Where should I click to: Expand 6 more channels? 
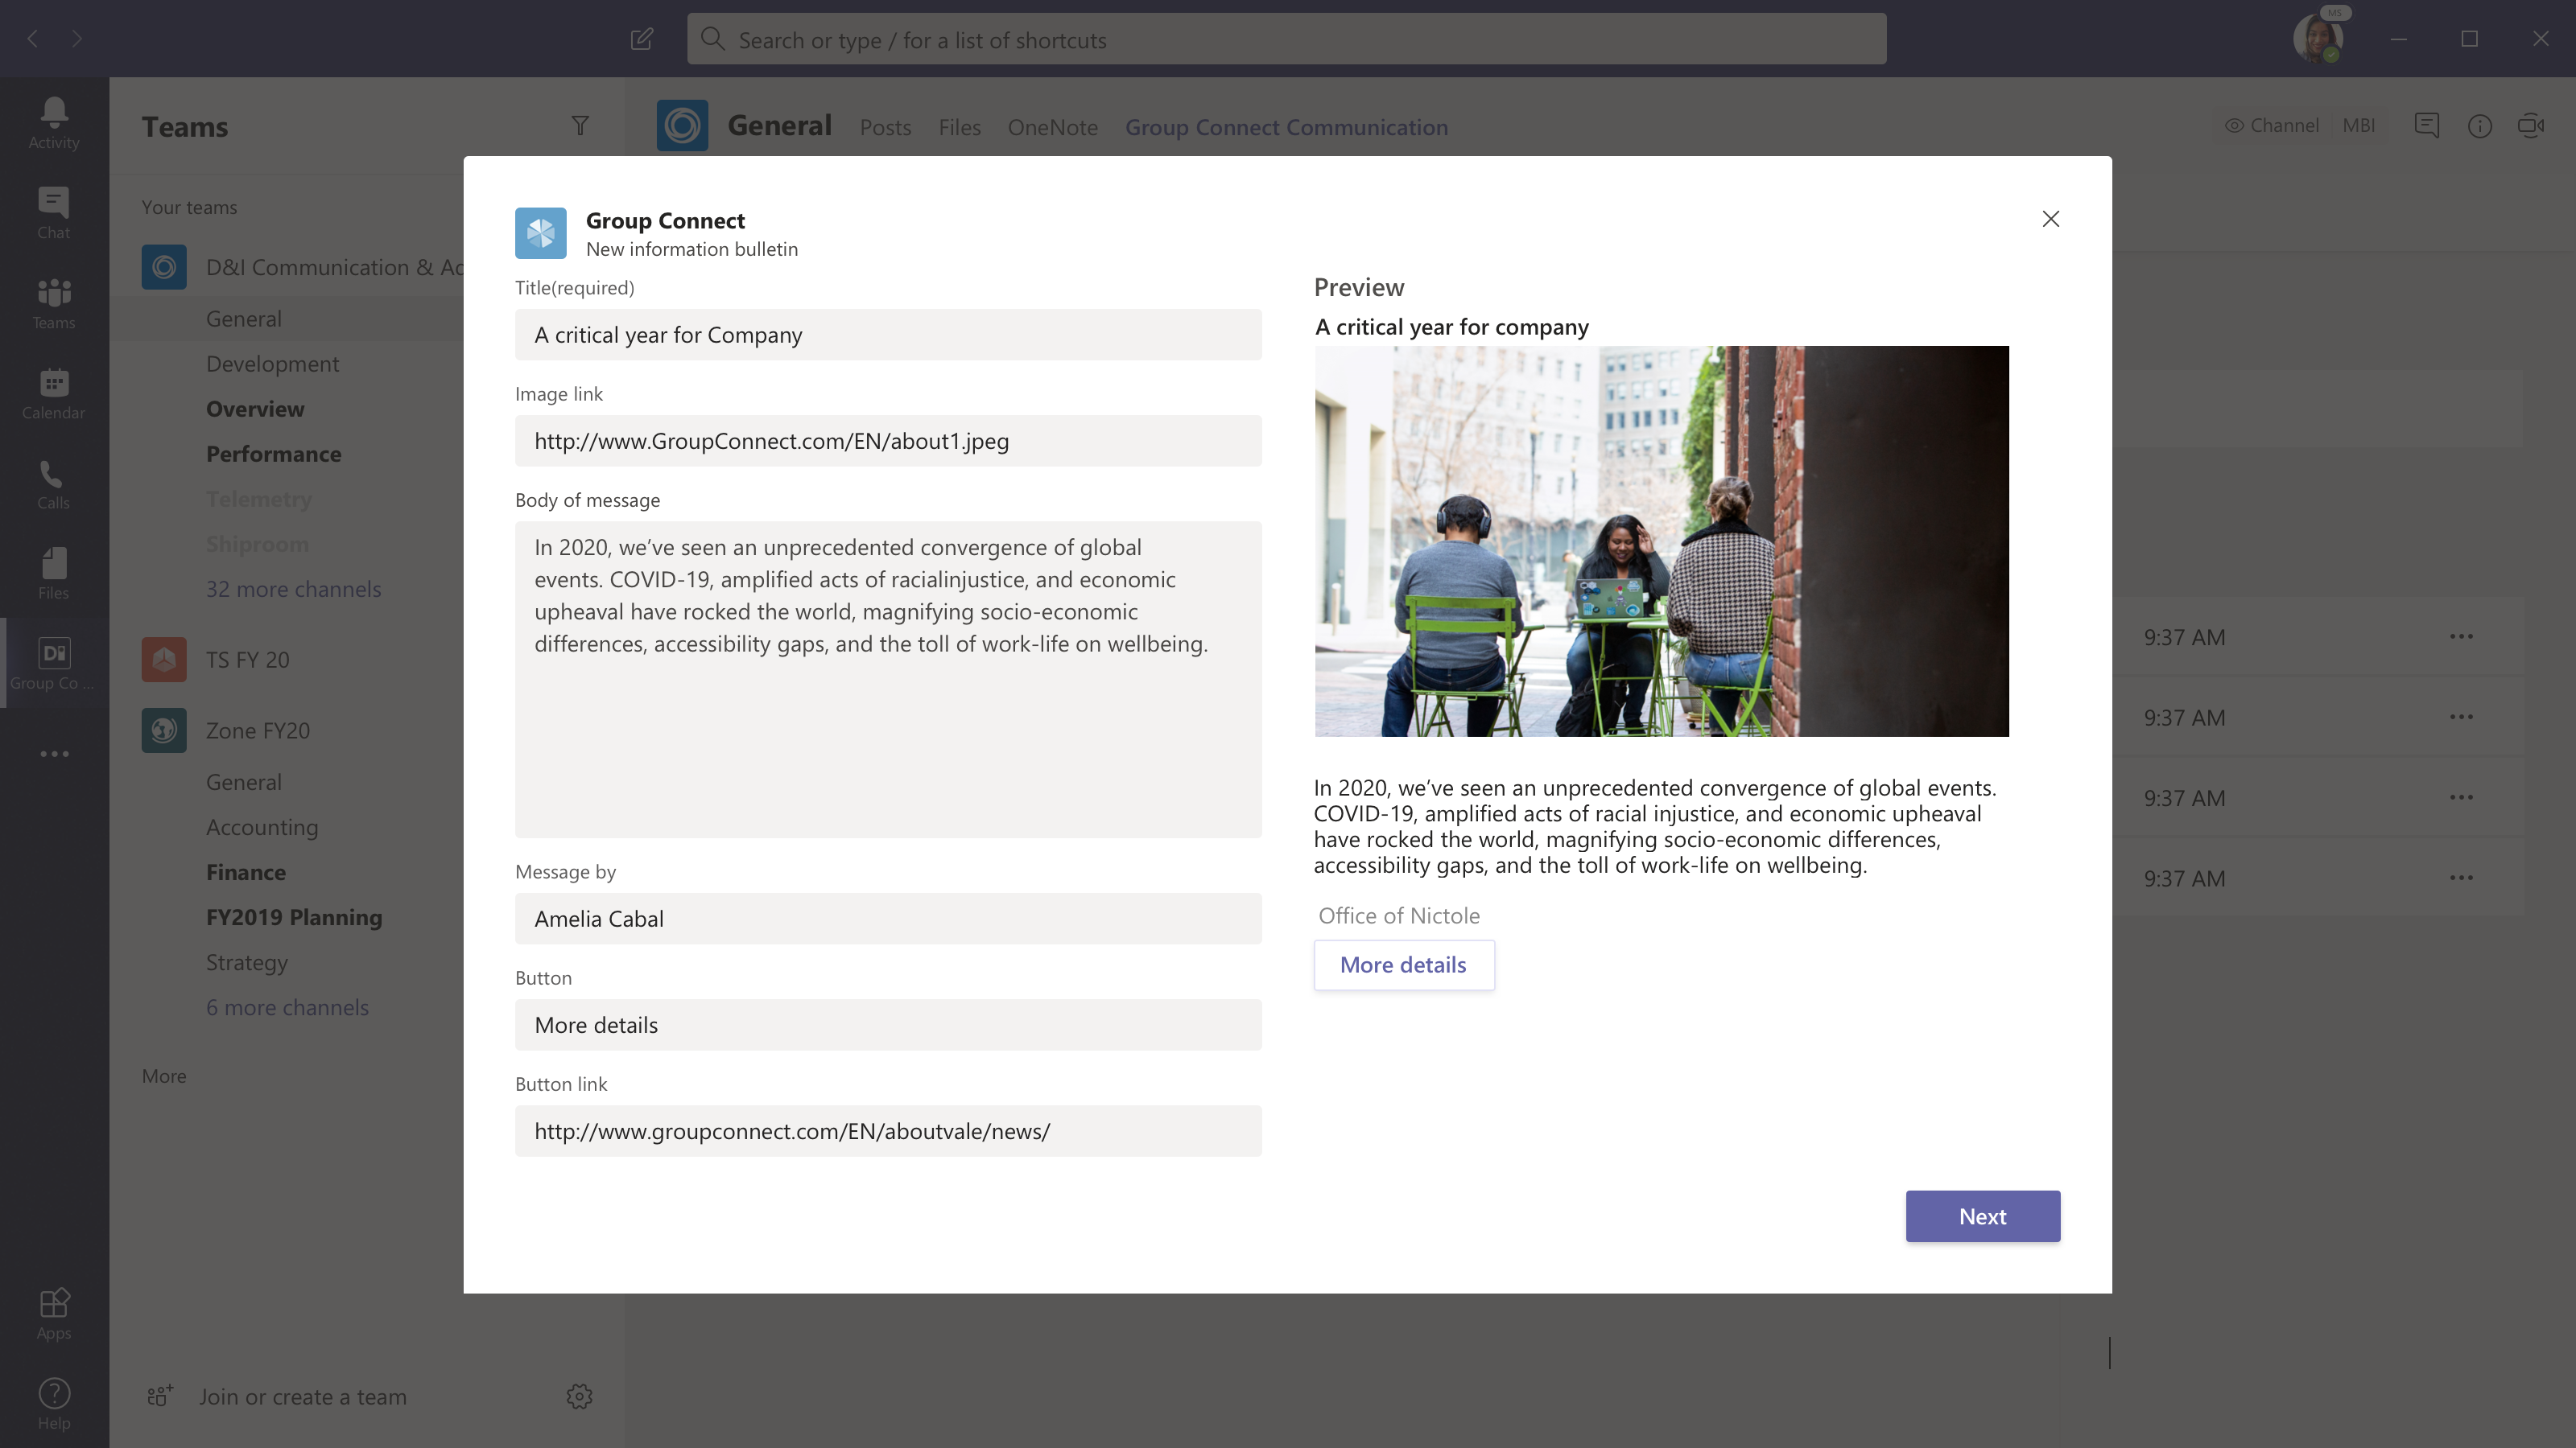click(288, 1007)
